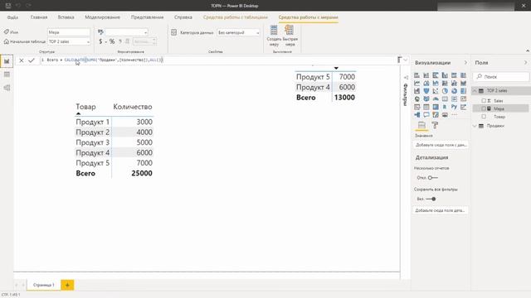Switch to Report view in left sidebar
The width and height of the screenshot is (531, 298).
click(x=7, y=61)
